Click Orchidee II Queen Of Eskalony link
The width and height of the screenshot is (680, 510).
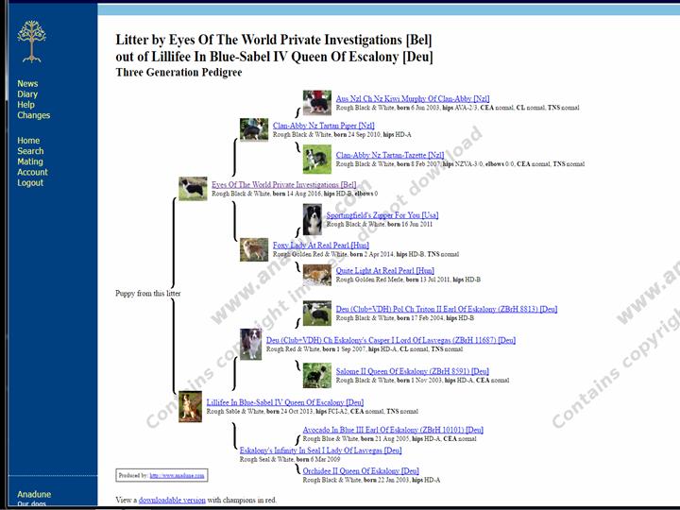click(361, 470)
